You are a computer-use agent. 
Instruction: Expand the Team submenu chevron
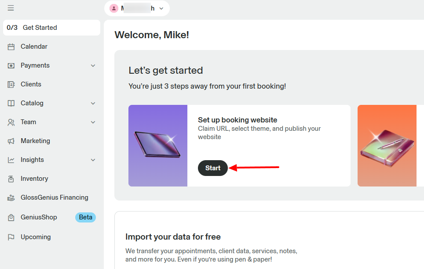93,122
